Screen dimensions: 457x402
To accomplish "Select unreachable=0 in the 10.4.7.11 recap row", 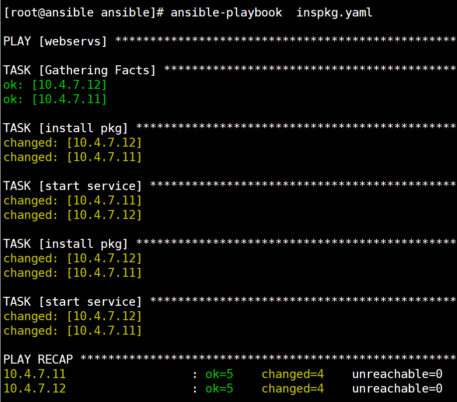I will point(398,374).
